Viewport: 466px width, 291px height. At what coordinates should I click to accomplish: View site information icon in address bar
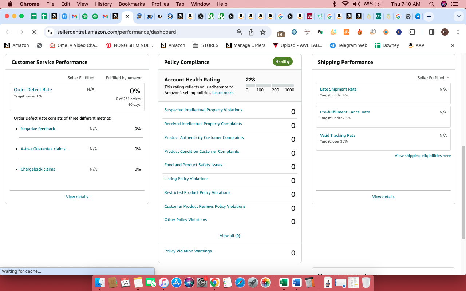[50, 32]
